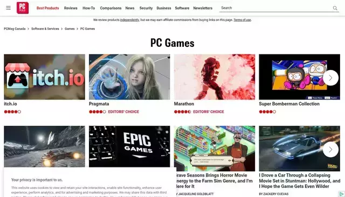Open the Software menu item

pos(182,8)
